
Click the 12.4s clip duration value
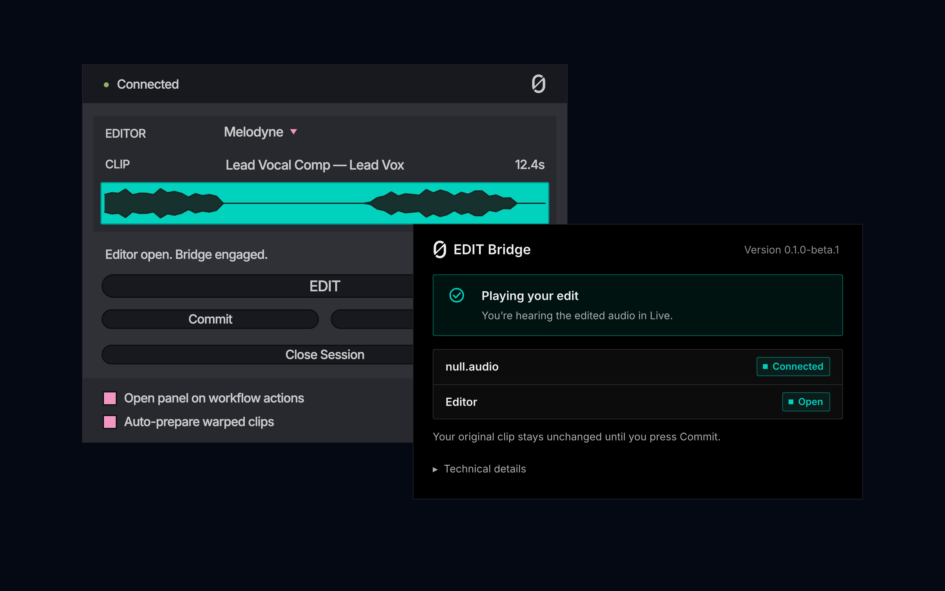click(x=529, y=165)
